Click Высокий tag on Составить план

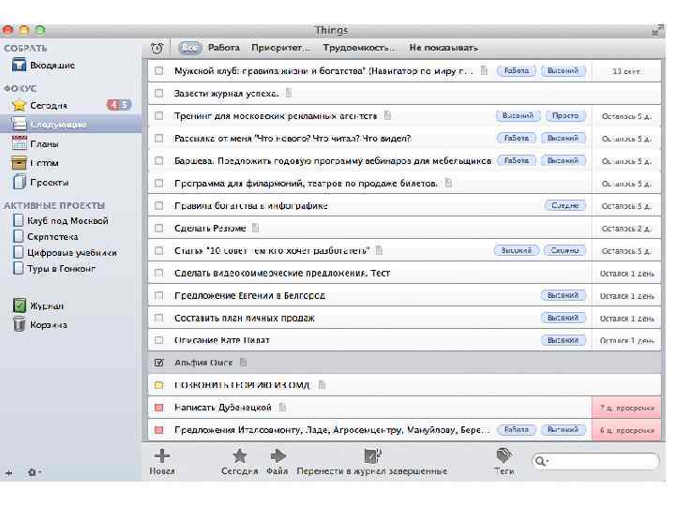[563, 318]
